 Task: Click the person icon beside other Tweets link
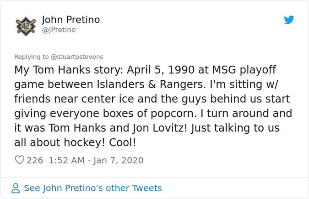pos(16,188)
